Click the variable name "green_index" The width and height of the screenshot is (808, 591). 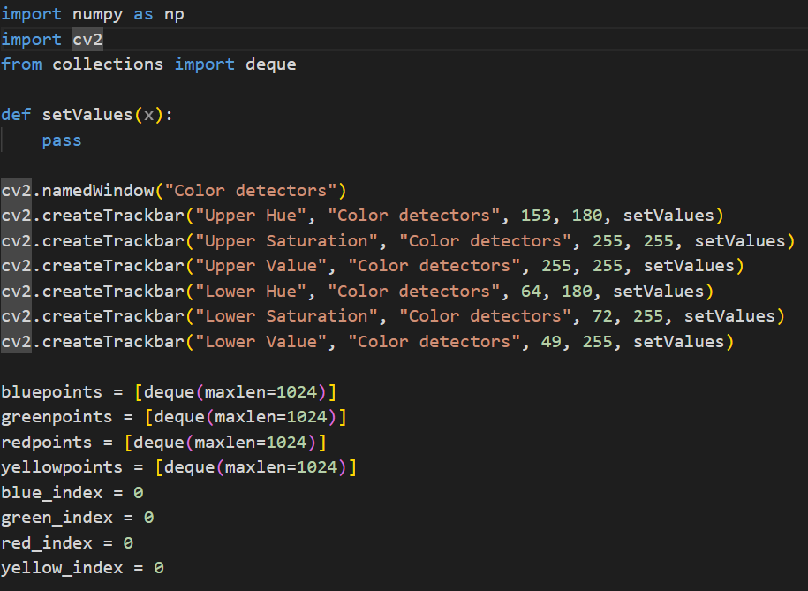57,518
